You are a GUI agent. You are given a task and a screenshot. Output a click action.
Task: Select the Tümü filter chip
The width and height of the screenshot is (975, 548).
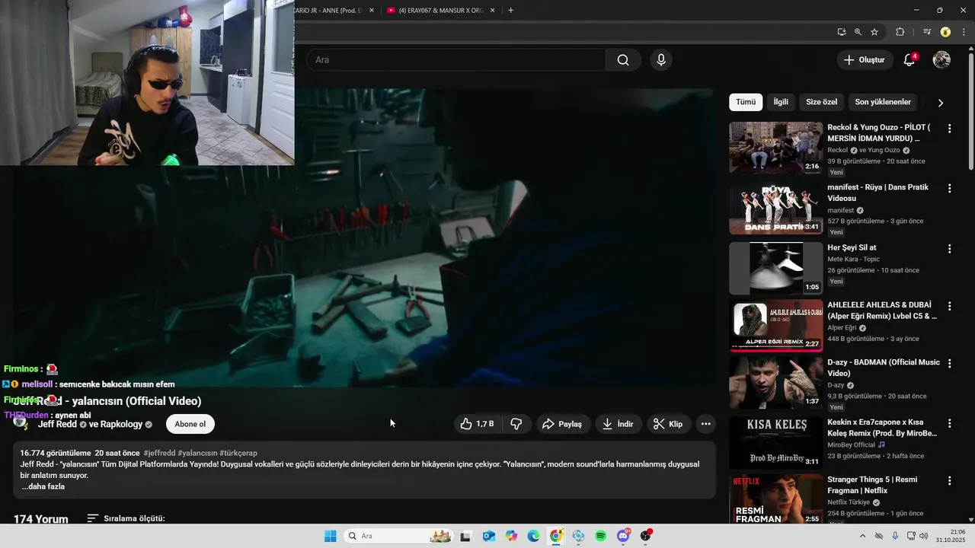[x=746, y=102]
